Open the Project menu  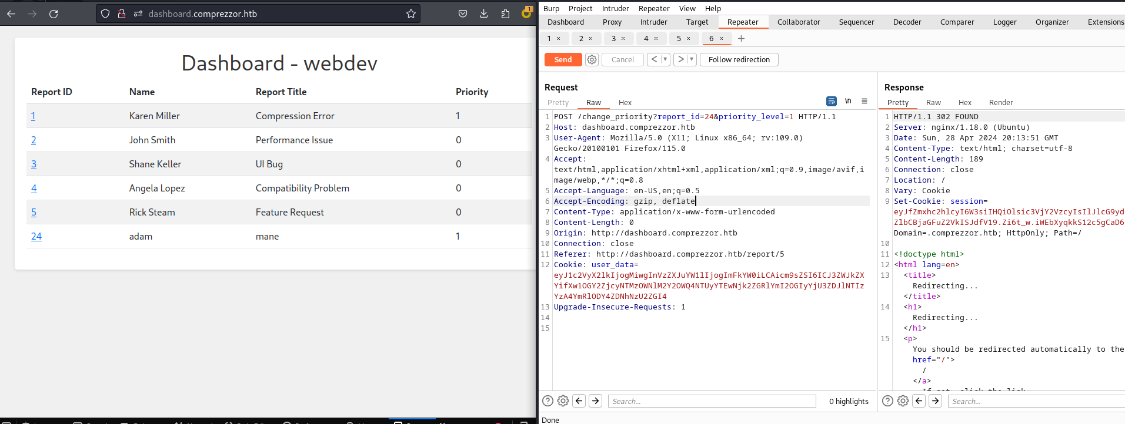point(580,8)
